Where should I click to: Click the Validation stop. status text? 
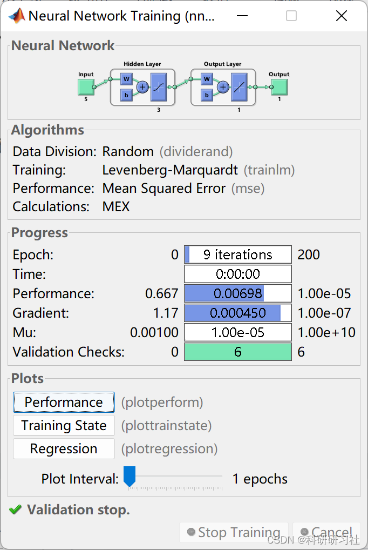(78, 509)
